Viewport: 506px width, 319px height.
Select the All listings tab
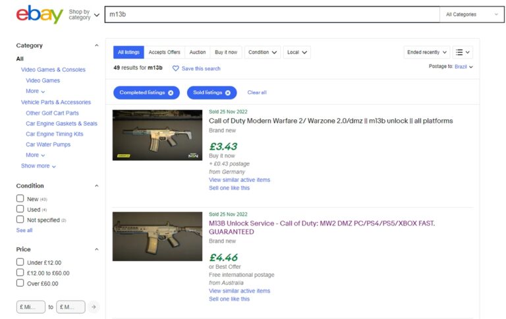(x=128, y=52)
